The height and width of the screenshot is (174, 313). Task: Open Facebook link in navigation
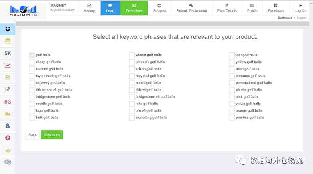tap(276, 8)
